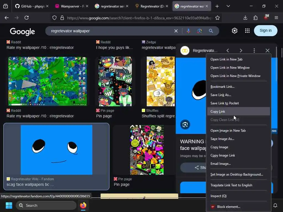This screenshot has height=212, width=283.
Task: Open notifications bell in taskbar
Action: coord(275,205)
